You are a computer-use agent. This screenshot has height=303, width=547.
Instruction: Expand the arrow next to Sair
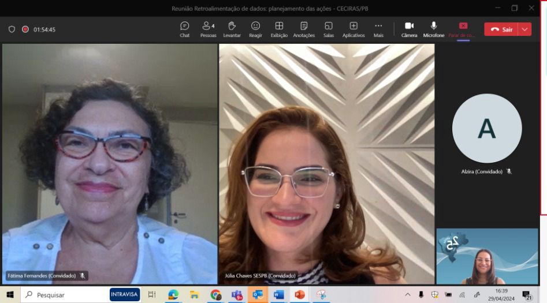click(524, 29)
